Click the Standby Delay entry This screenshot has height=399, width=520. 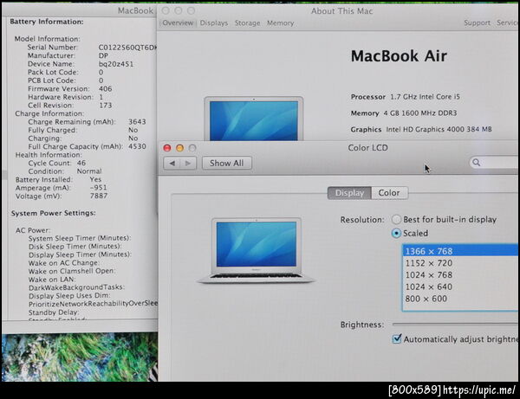tap(54, 312)
